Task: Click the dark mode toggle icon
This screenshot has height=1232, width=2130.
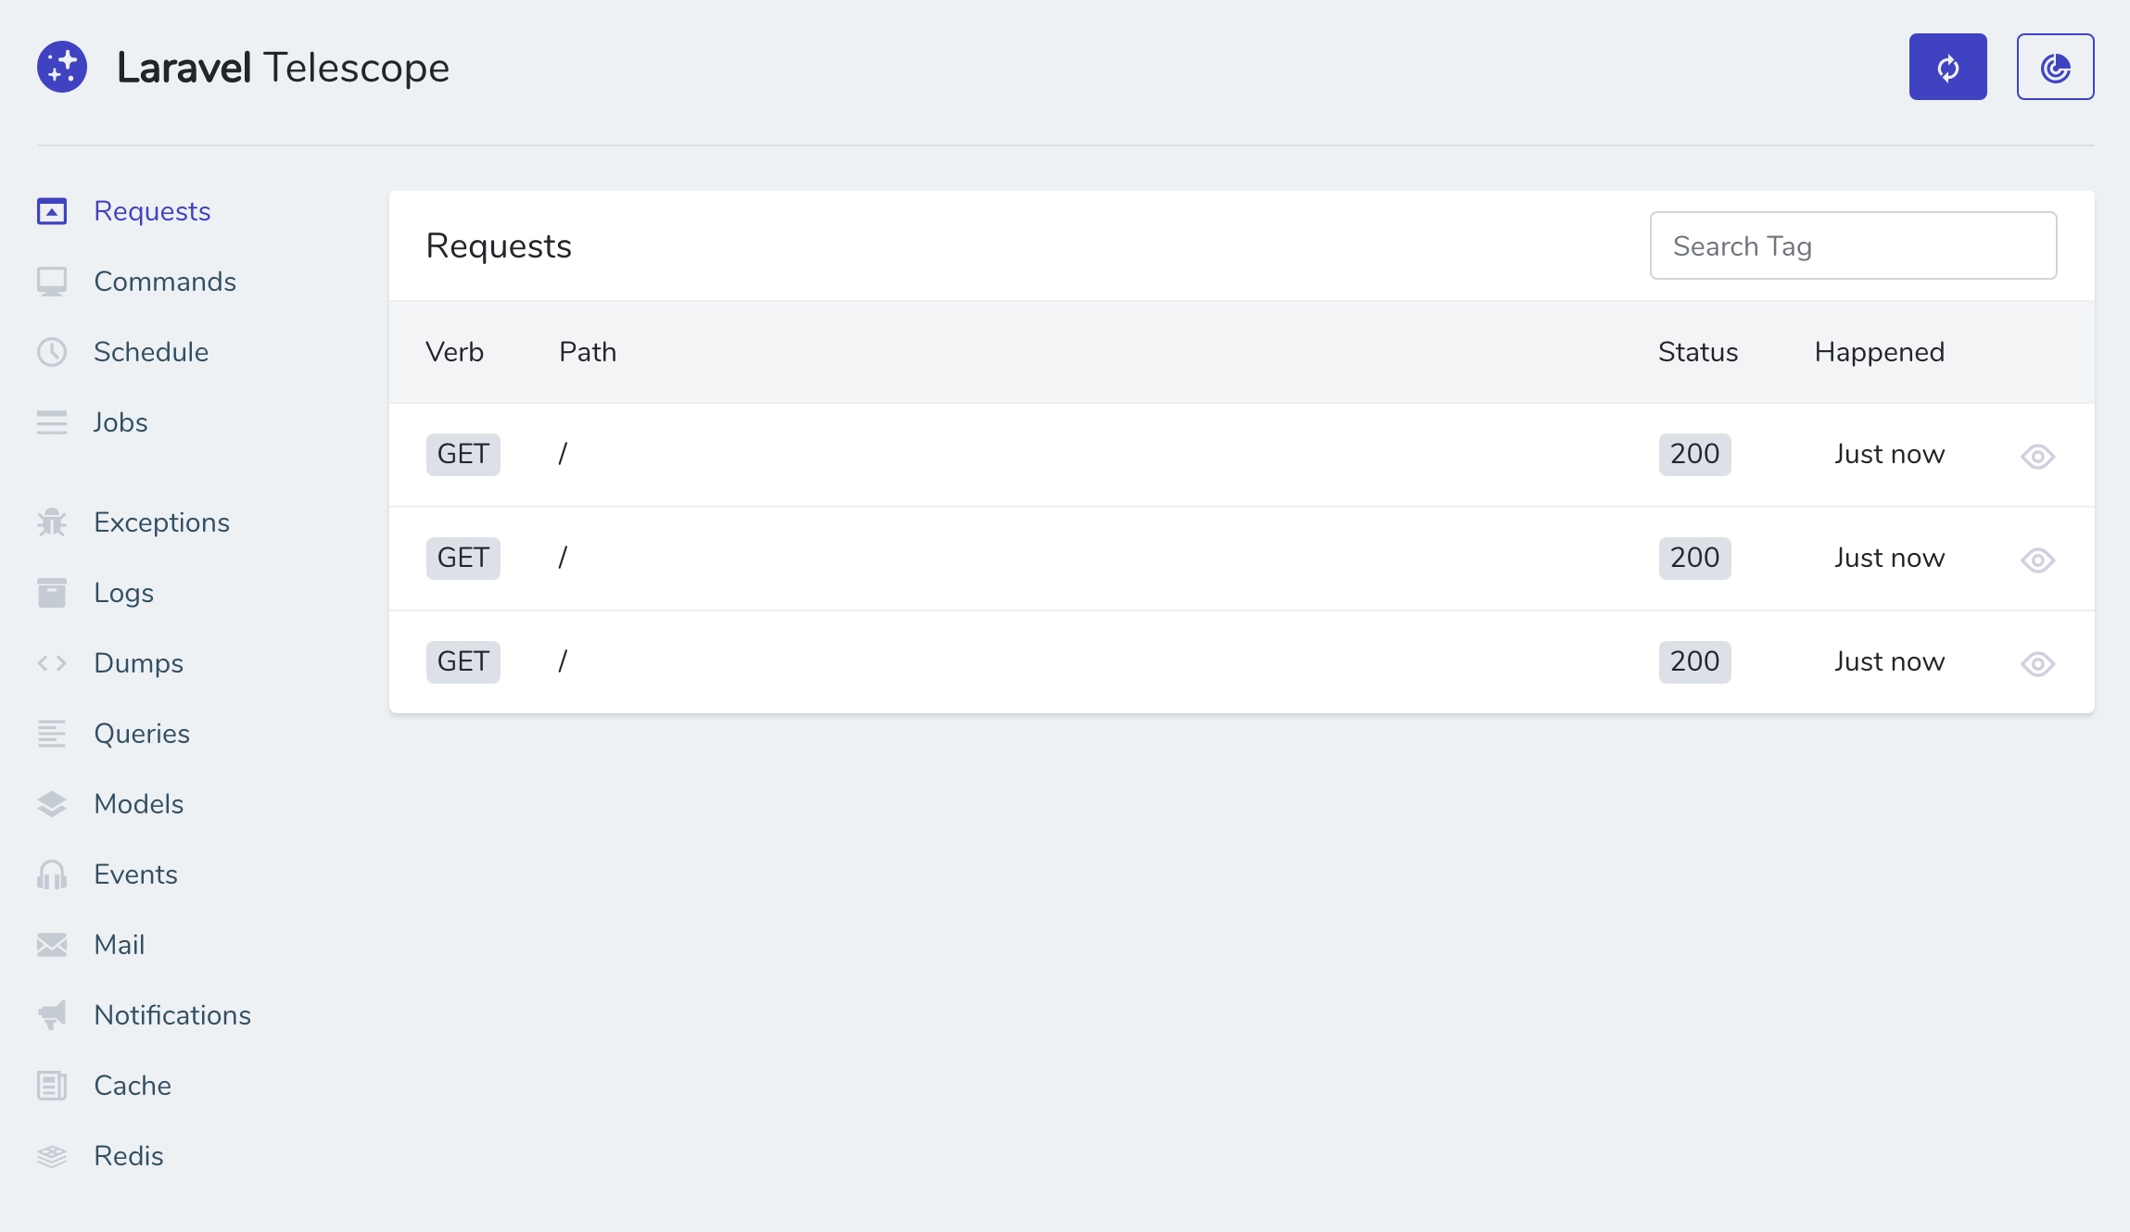Action: tap(2054, 66)
